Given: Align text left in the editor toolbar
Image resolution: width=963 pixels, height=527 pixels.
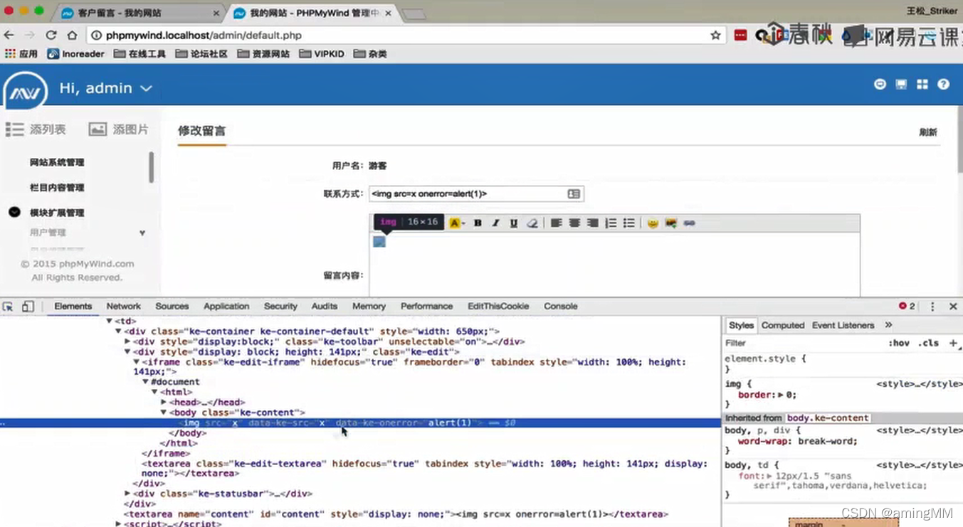Looking at the screenshot, I should click(x=556, y=223).
